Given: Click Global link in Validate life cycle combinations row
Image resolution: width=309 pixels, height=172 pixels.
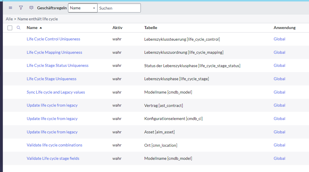Looking at the screenshot, I should pos(279,145).
